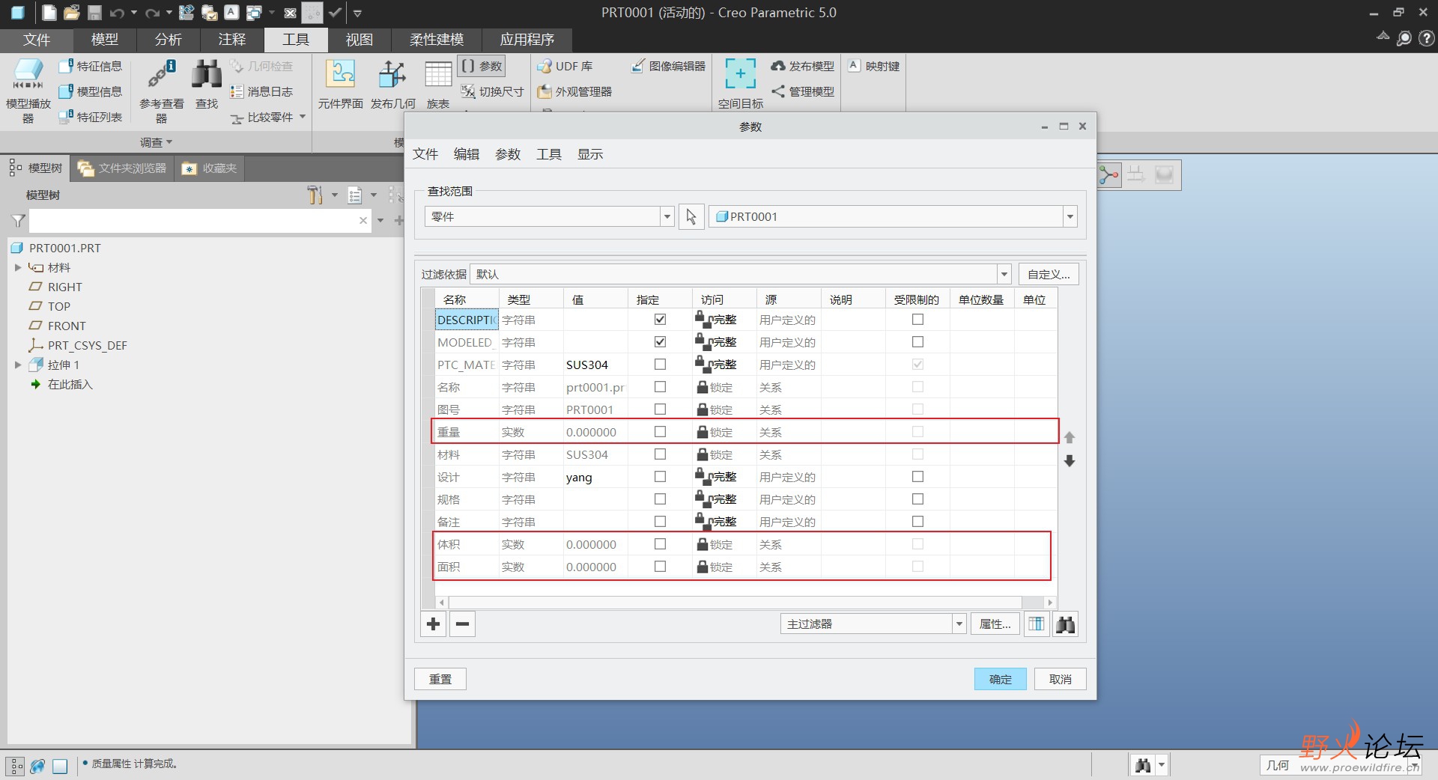Click 管理模型 manage model

(803, 91)
